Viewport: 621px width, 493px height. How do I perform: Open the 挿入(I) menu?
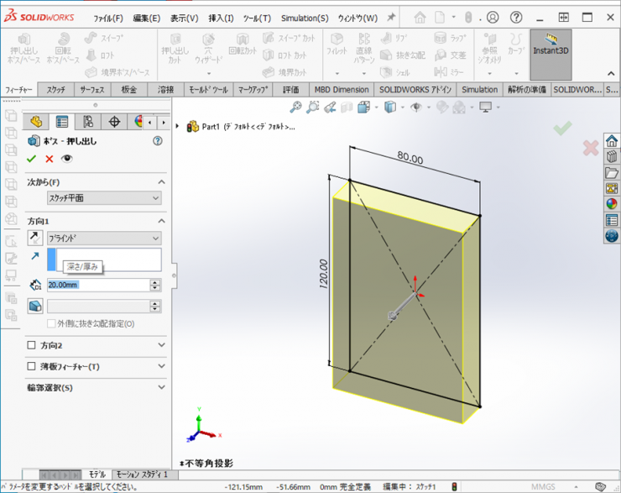(222, 18)
